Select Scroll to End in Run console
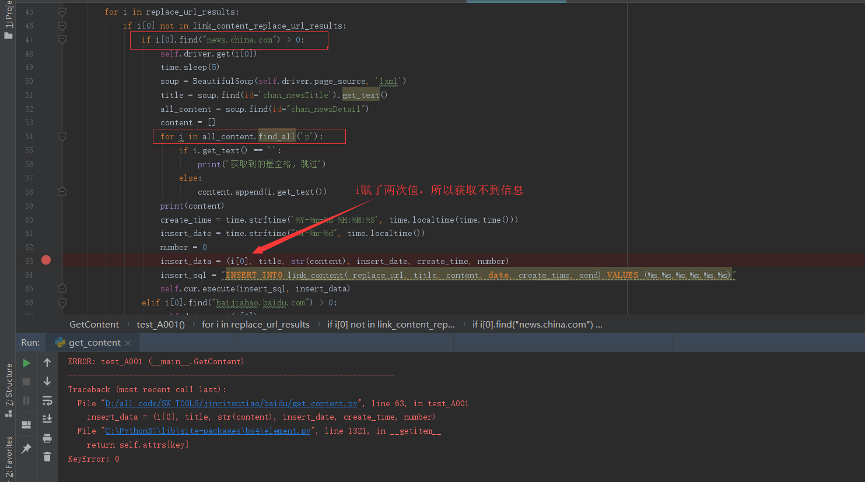Screen dimensions: 865x482 point(47,419)
